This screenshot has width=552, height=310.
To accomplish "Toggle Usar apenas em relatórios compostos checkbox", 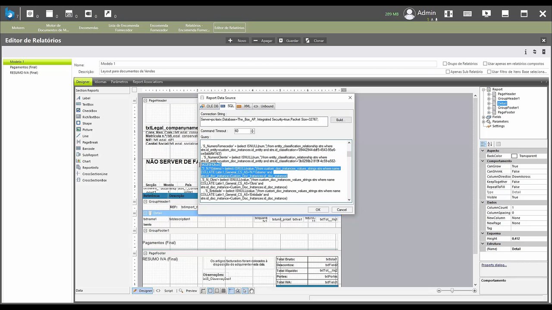I will point(485,64).
